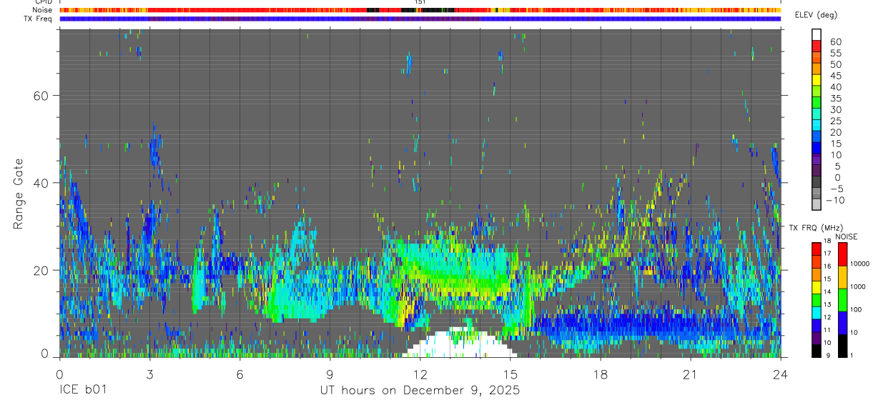Click the '100' value on the NOISE scale
The width and height of the screenshot is (878, 405).
point(855,309)
